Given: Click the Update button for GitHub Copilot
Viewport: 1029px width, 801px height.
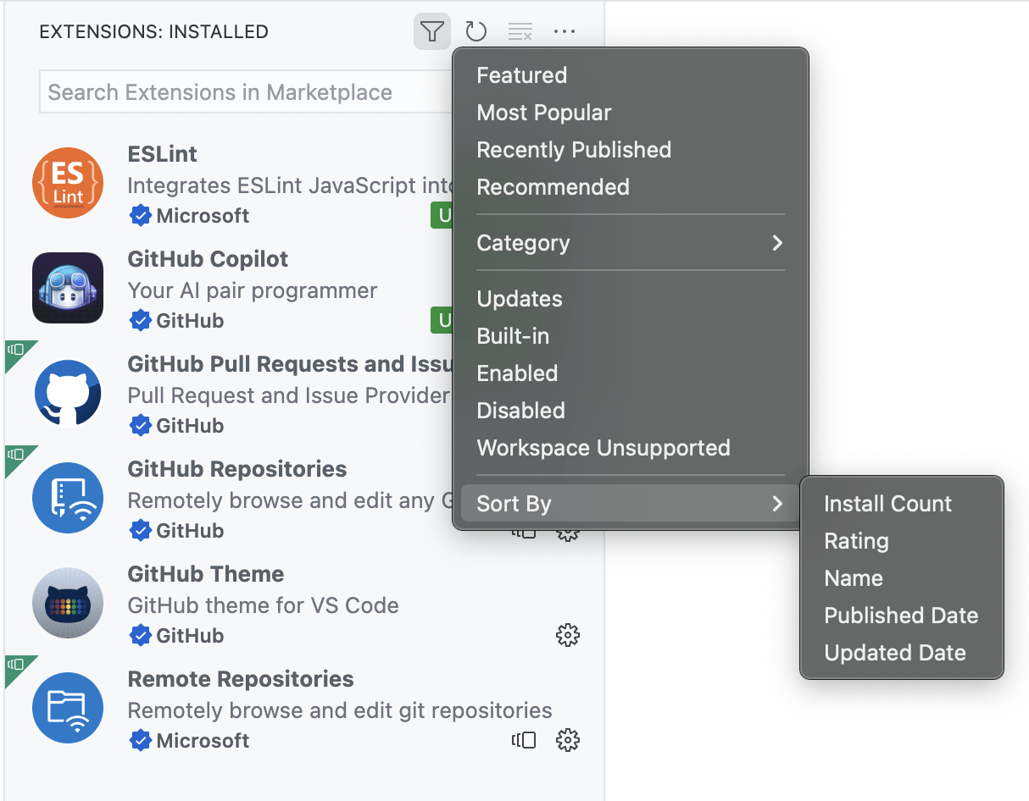Looking at the screenshot, I should tap(445, 320).
